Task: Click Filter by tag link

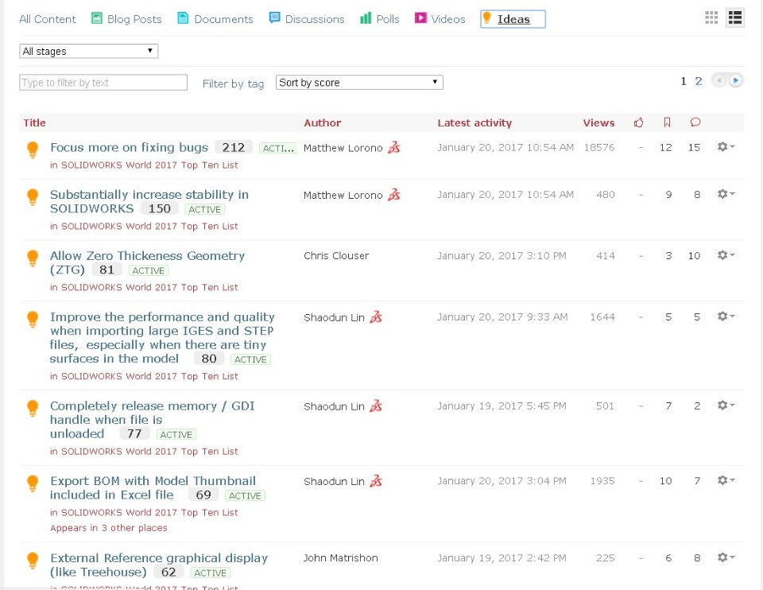Action: click(233, 83)
